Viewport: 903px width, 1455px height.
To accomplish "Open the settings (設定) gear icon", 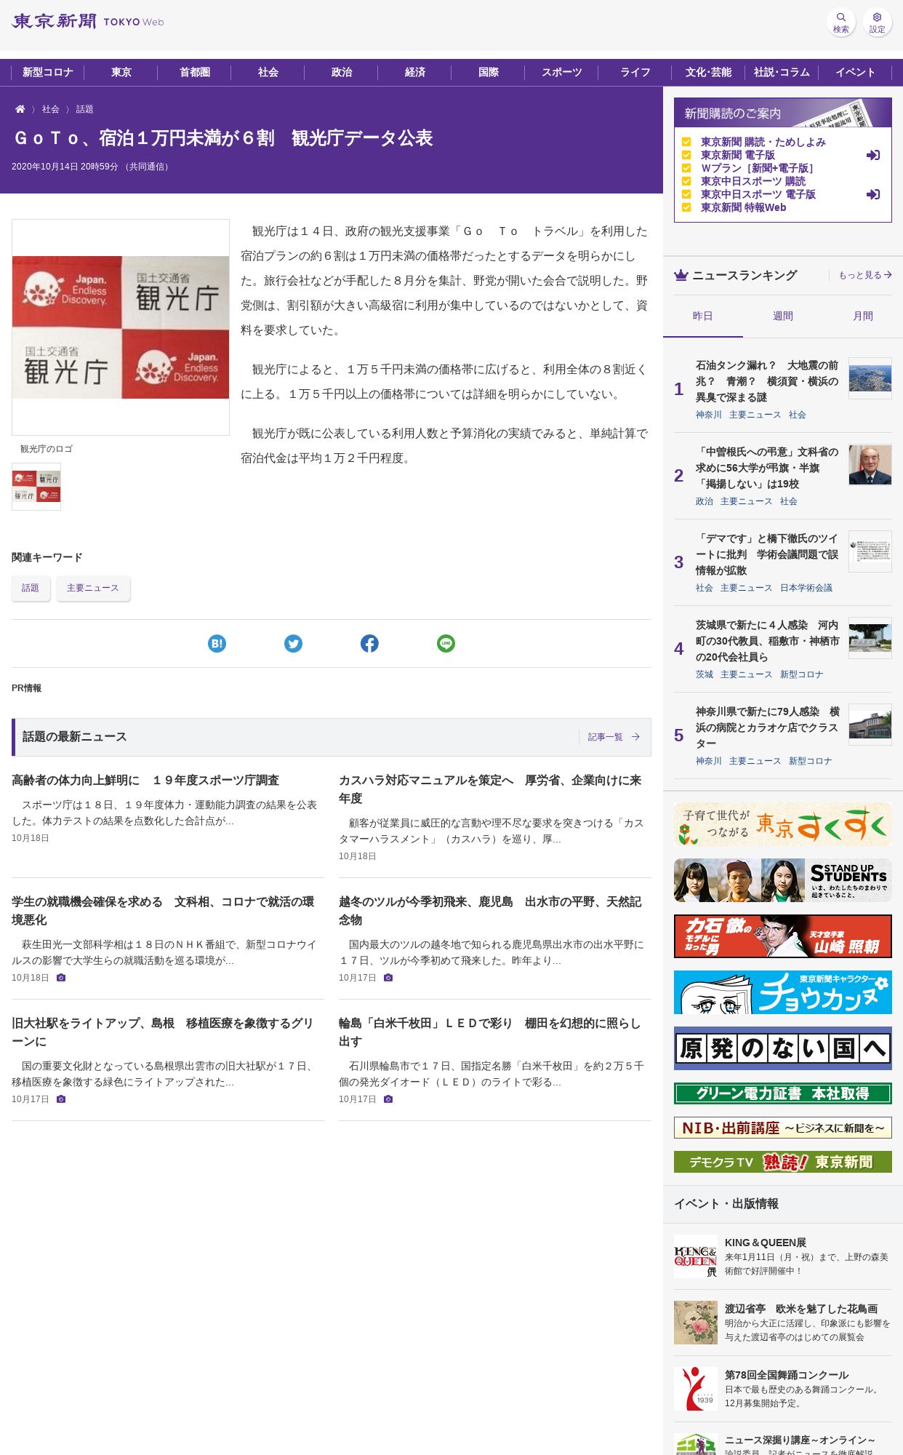I will [x=877, y=22].
